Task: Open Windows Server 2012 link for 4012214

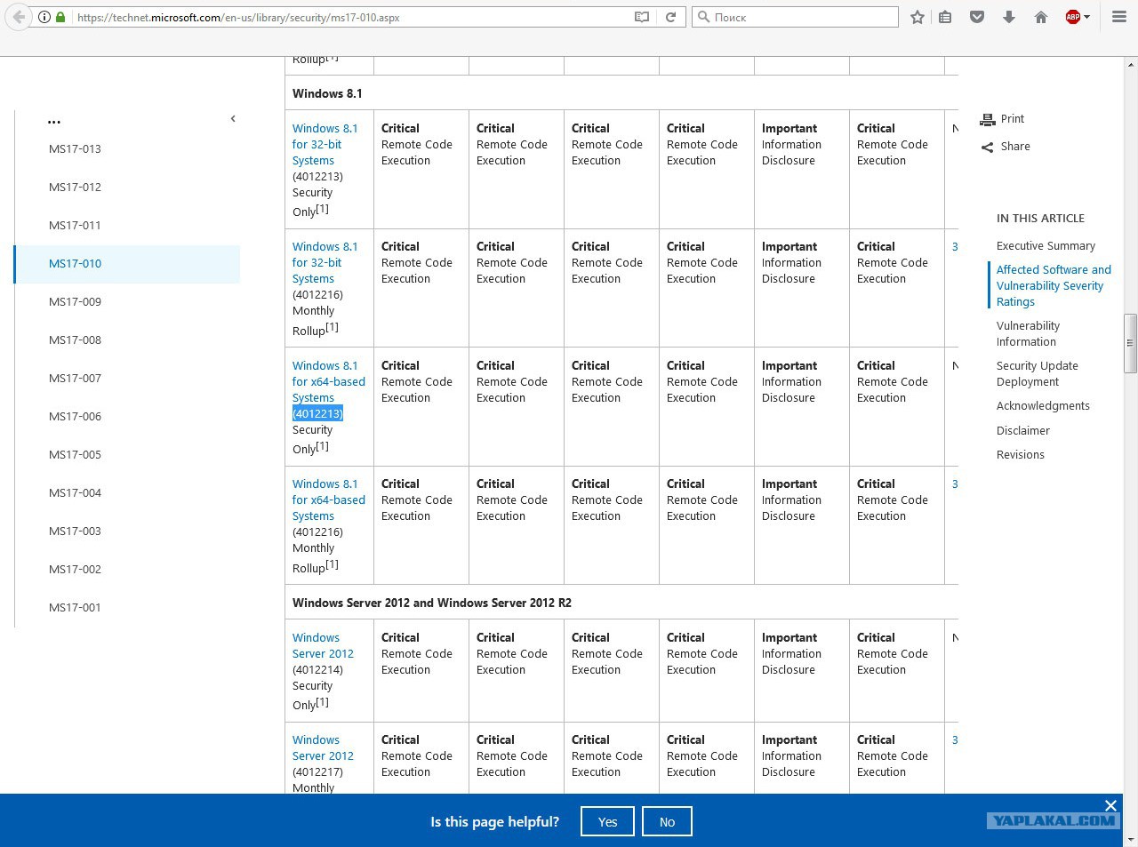Action: 323,645
